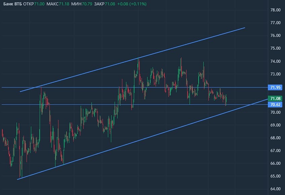
Task: Select the open value 71.00 in the legend
Action: click(x=39, y=4)
